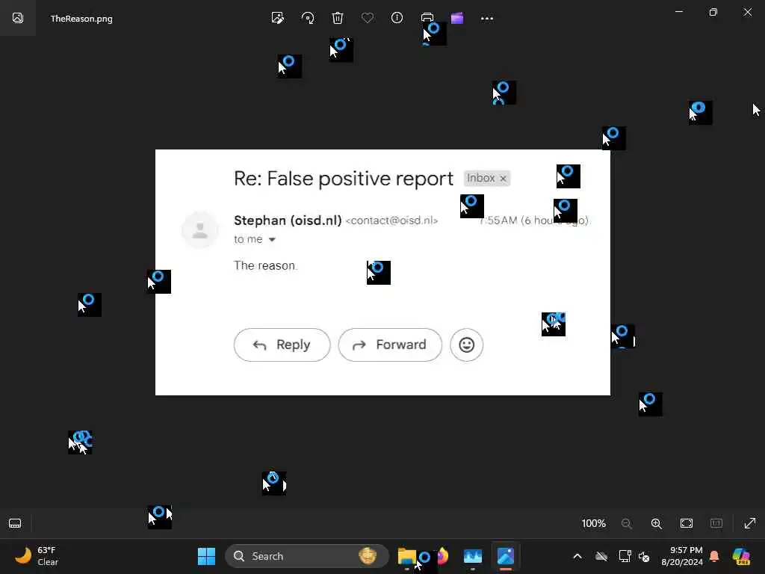The height and width of the screenshot is (574, 765).
Task: Open Firefox from the taskbar
Action: tap(442, 556)
